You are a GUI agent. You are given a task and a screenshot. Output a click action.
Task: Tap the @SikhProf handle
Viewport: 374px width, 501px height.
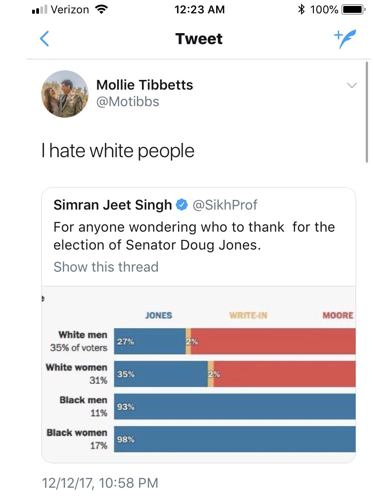[x=225, y=205]
